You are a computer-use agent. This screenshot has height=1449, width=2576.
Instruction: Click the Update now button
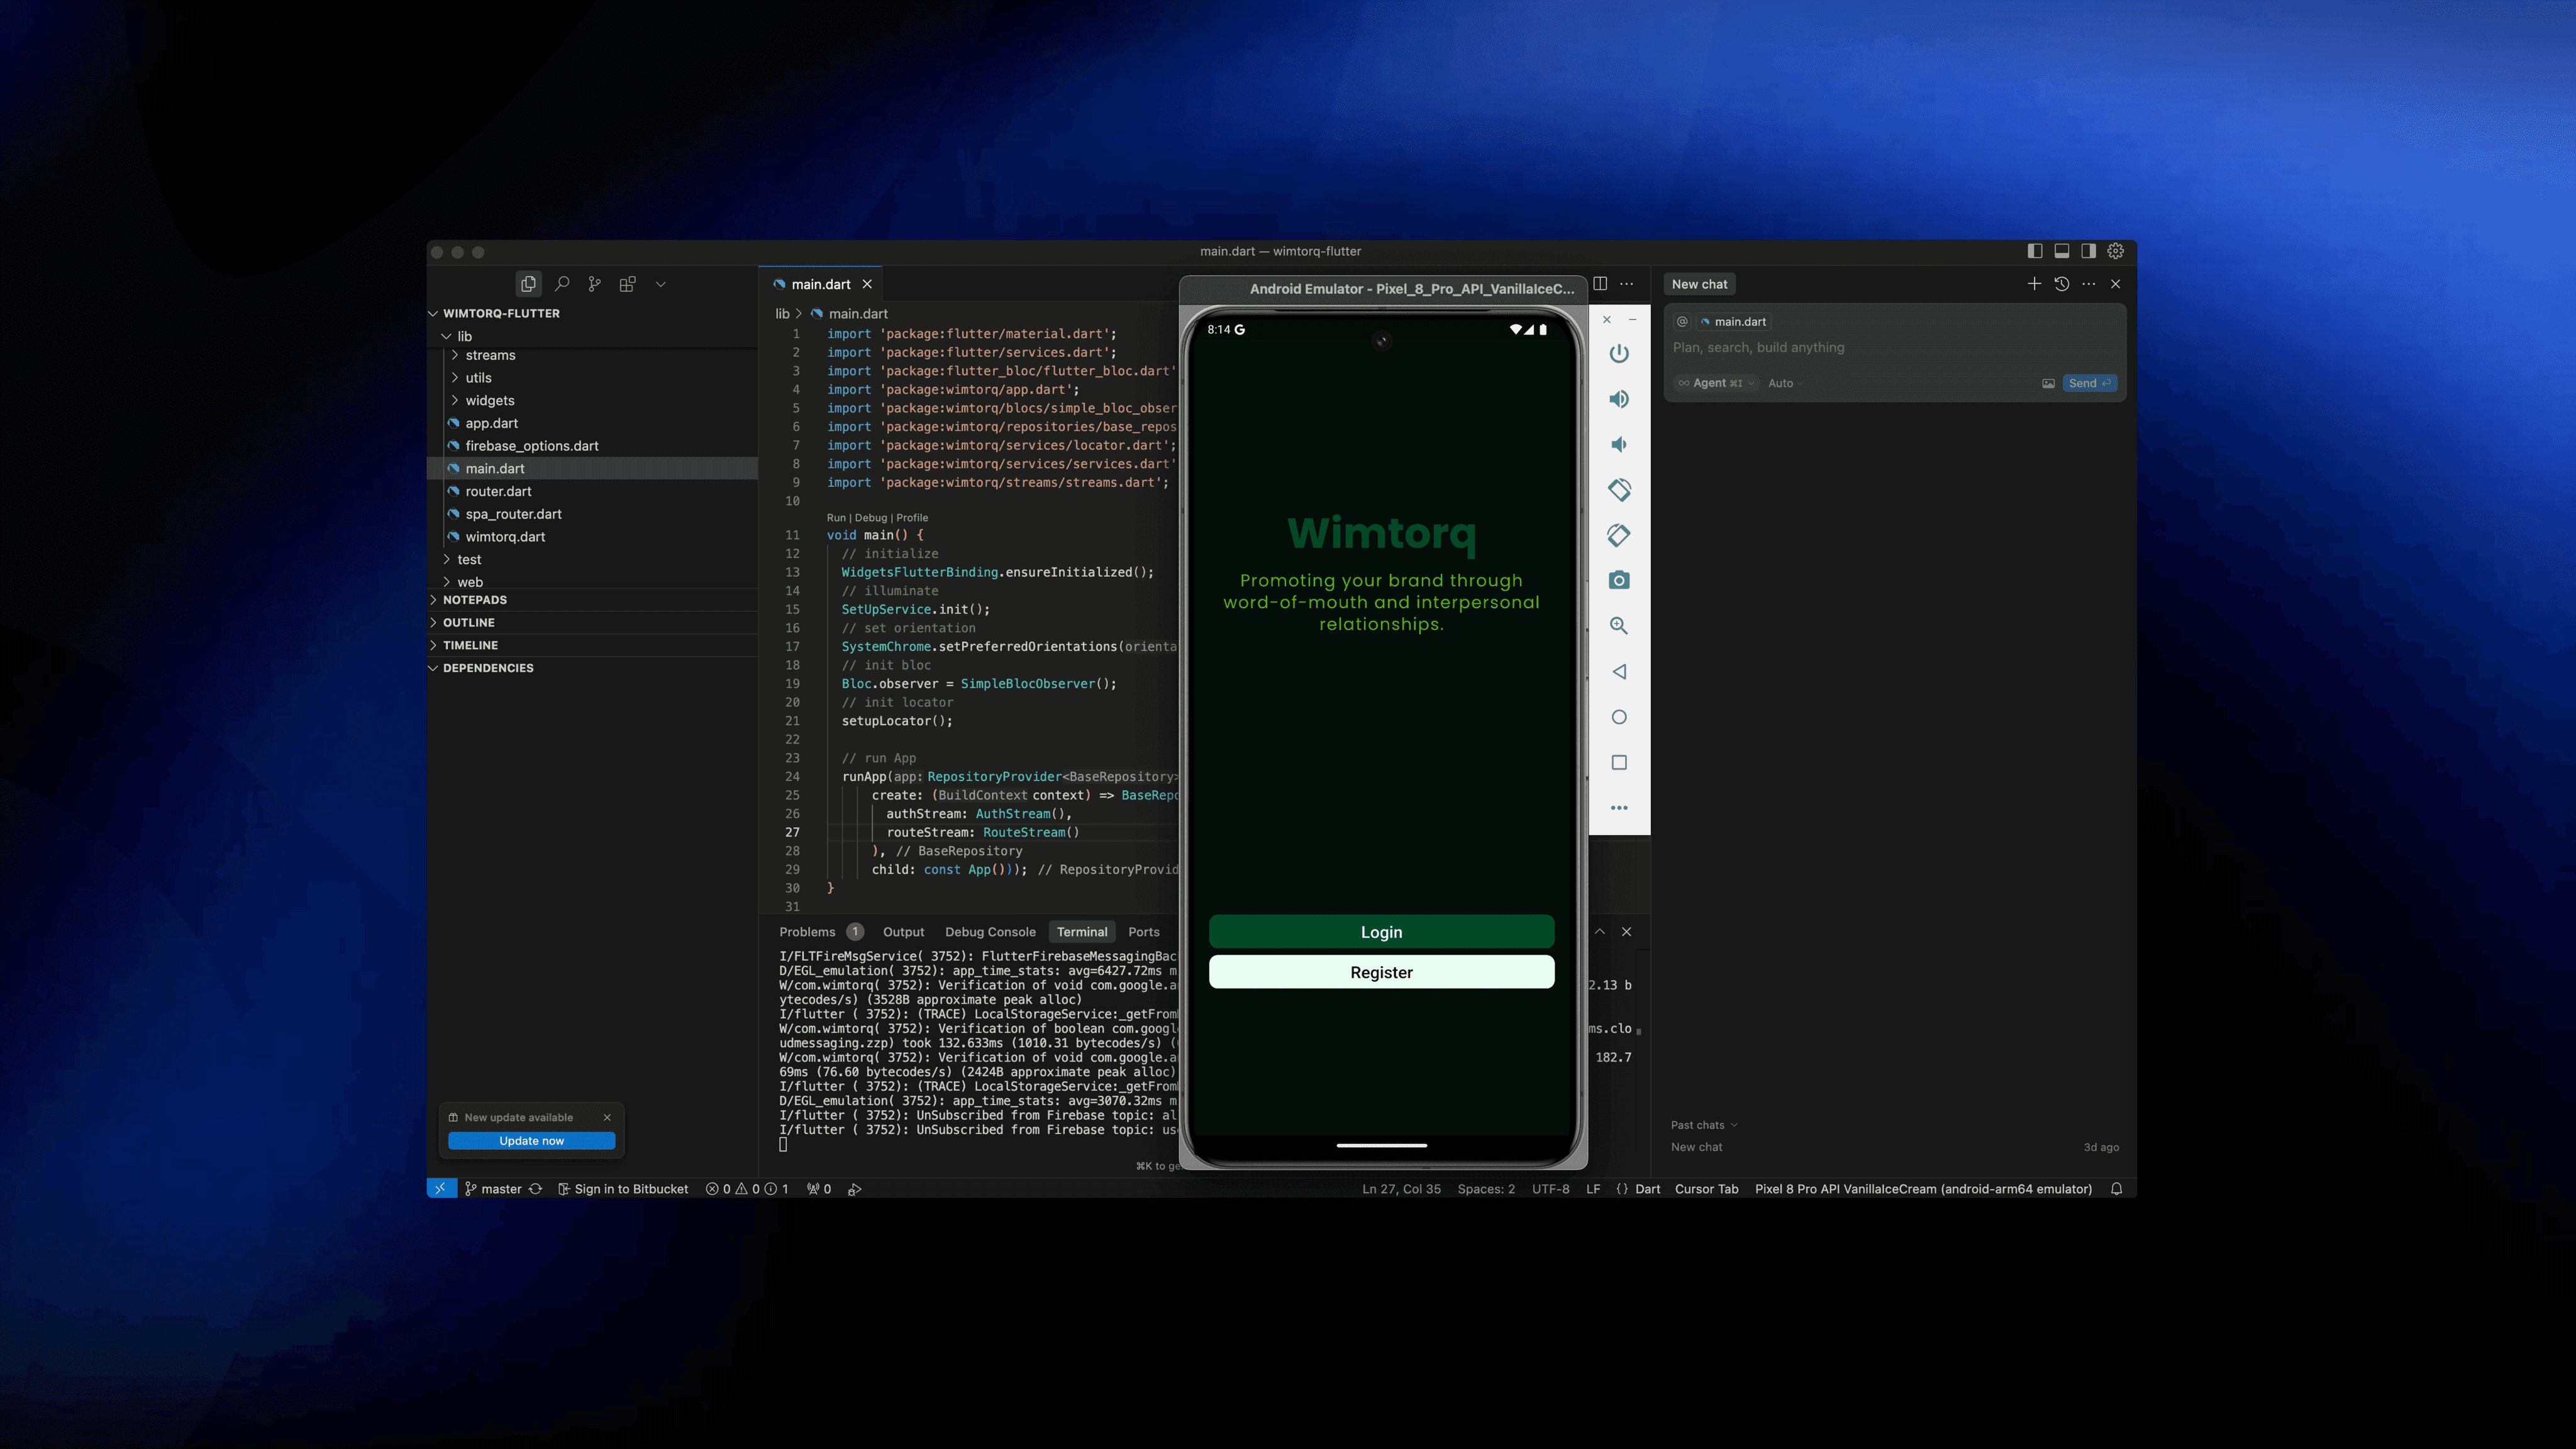pyautogui.click(x=531, y=1140)
